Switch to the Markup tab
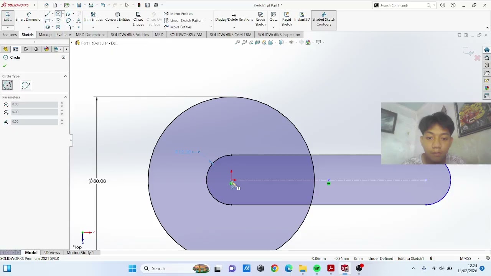This screenshot has width=491, height=276. pos(45,34)
